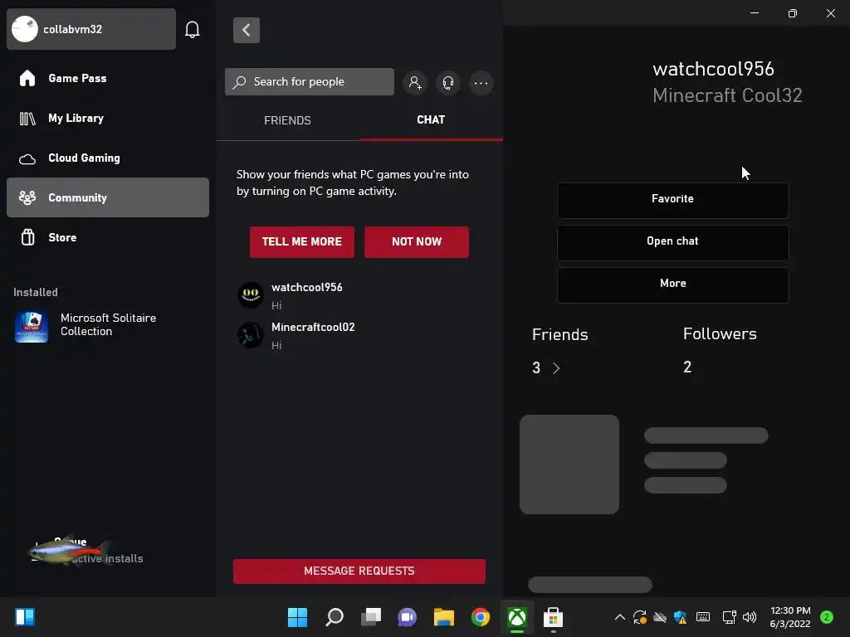Open the clock and date flyout
The image size is (850, 637).
(790, 617)
